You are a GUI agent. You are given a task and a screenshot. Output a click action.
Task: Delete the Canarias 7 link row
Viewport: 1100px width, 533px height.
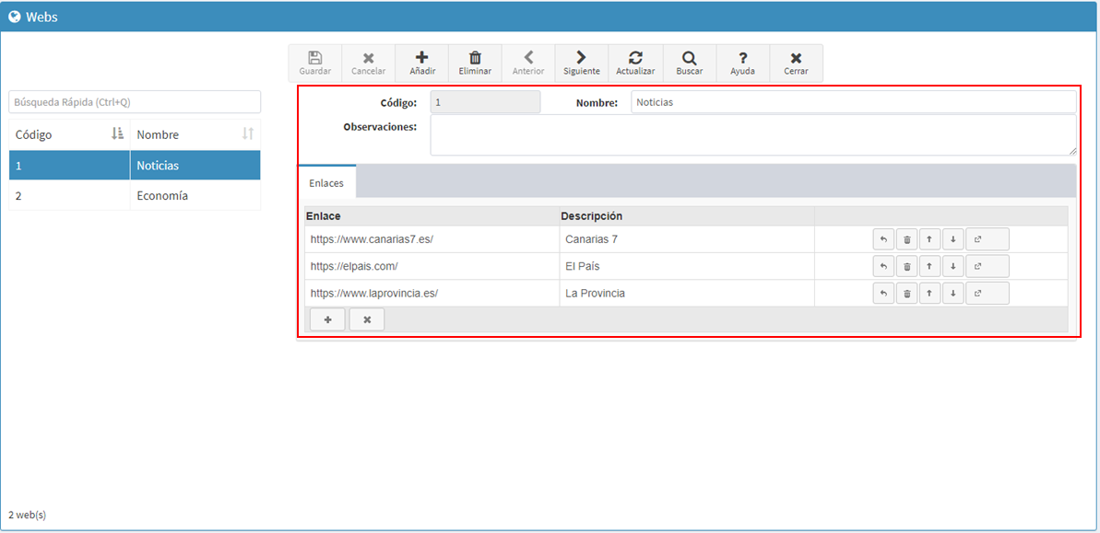906,239
